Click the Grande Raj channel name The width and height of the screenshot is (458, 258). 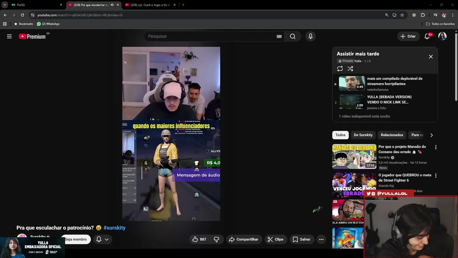pos(386,186)
